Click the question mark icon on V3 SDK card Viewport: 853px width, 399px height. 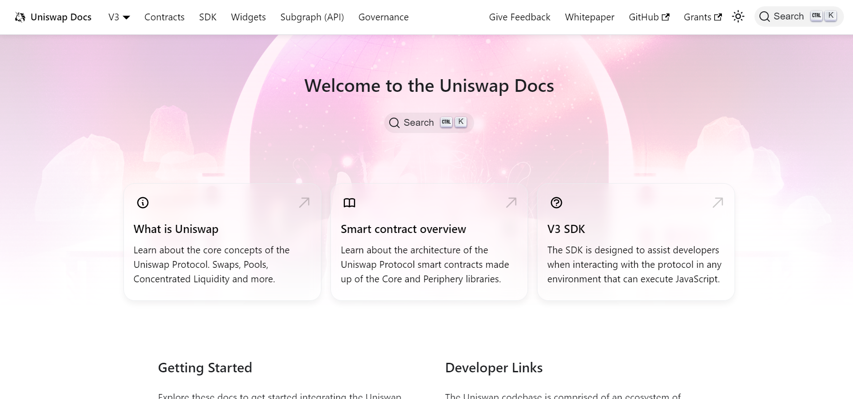(556, 203)
